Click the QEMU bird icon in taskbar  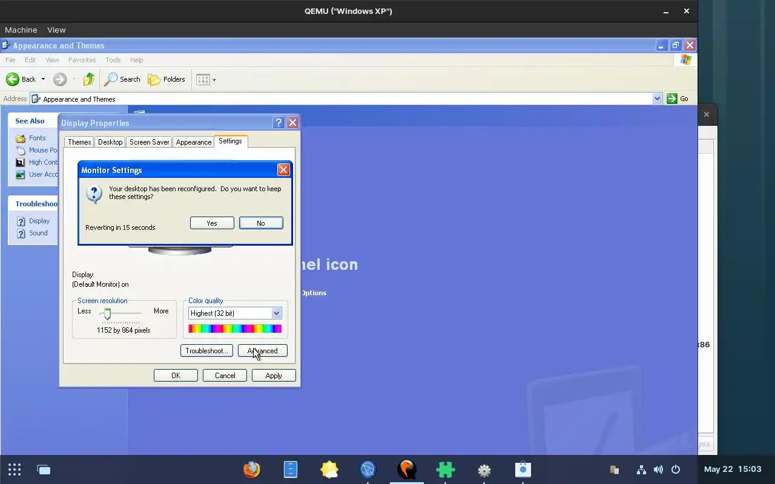click(x=407, y=469)
